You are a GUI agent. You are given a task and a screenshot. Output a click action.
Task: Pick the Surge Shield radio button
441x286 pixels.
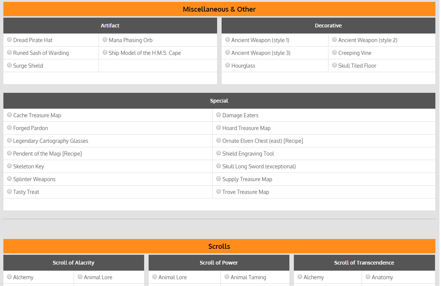click(9, 65)
